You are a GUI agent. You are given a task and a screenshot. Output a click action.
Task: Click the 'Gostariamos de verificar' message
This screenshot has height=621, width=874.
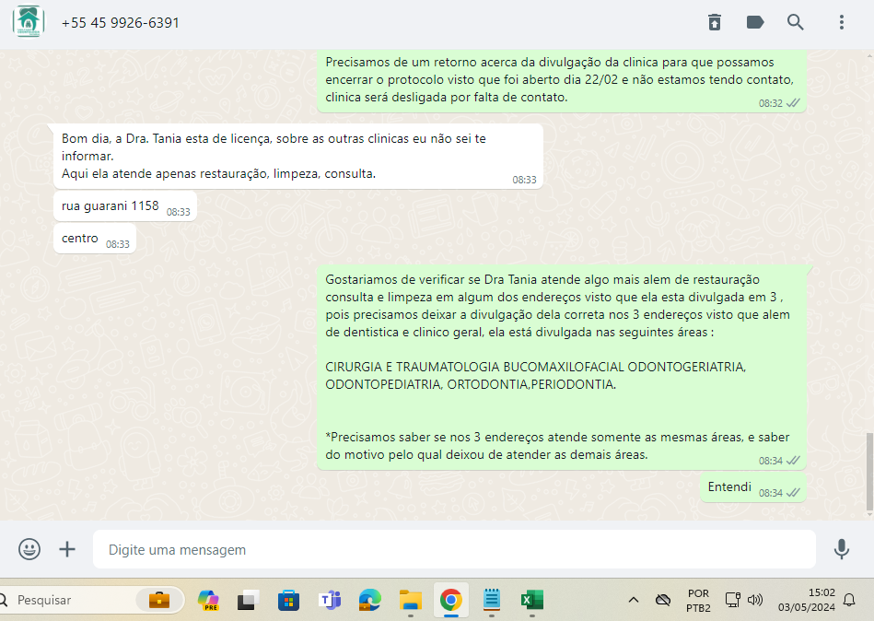click(x=562, y=368)
